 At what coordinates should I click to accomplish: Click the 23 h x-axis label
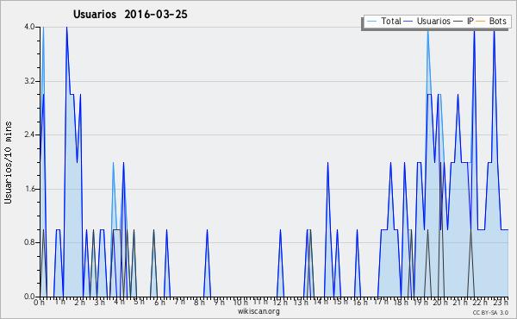pyautogui.click(x=501, y=302)
